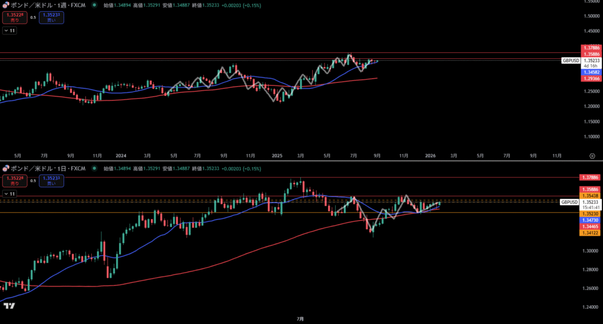603x324 pixels.
Task: Click 4d 16h countdown on weekly chart
Action: point(591,66)
